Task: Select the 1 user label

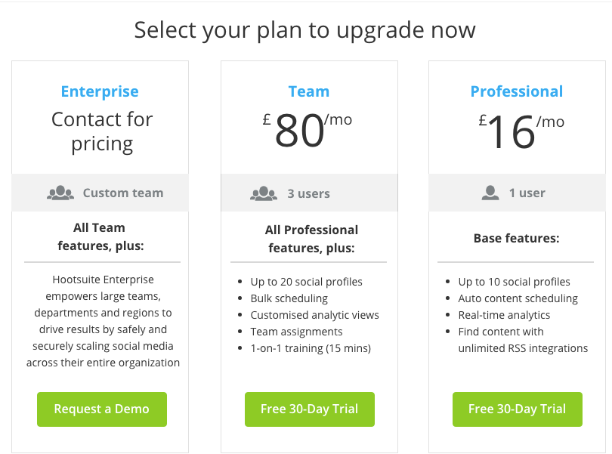Action: pyautogui.click(x=527, y=193)
